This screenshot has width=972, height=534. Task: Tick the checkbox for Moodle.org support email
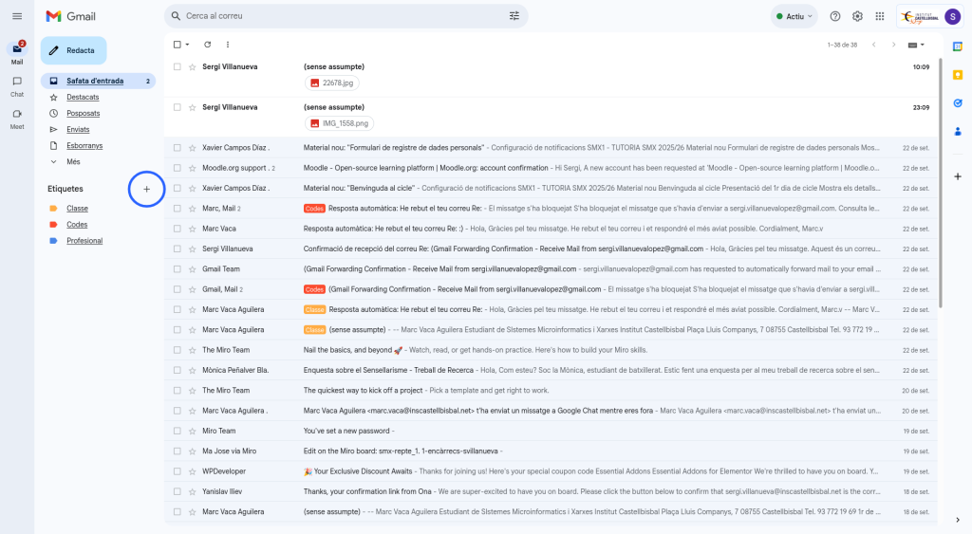[x=178, y=168]
